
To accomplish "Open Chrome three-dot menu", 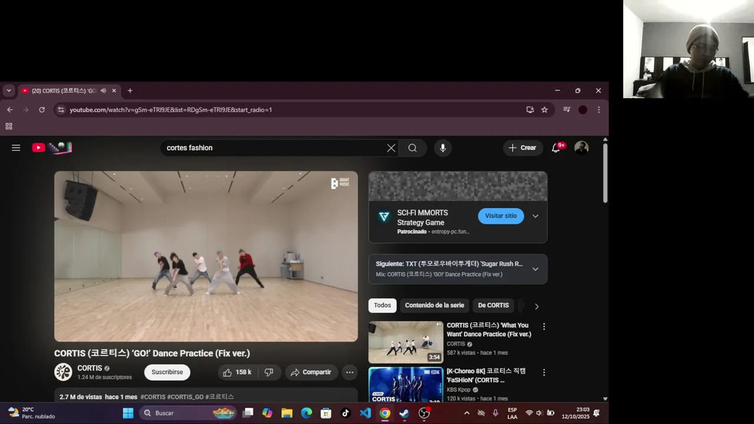I will (598, 110).
